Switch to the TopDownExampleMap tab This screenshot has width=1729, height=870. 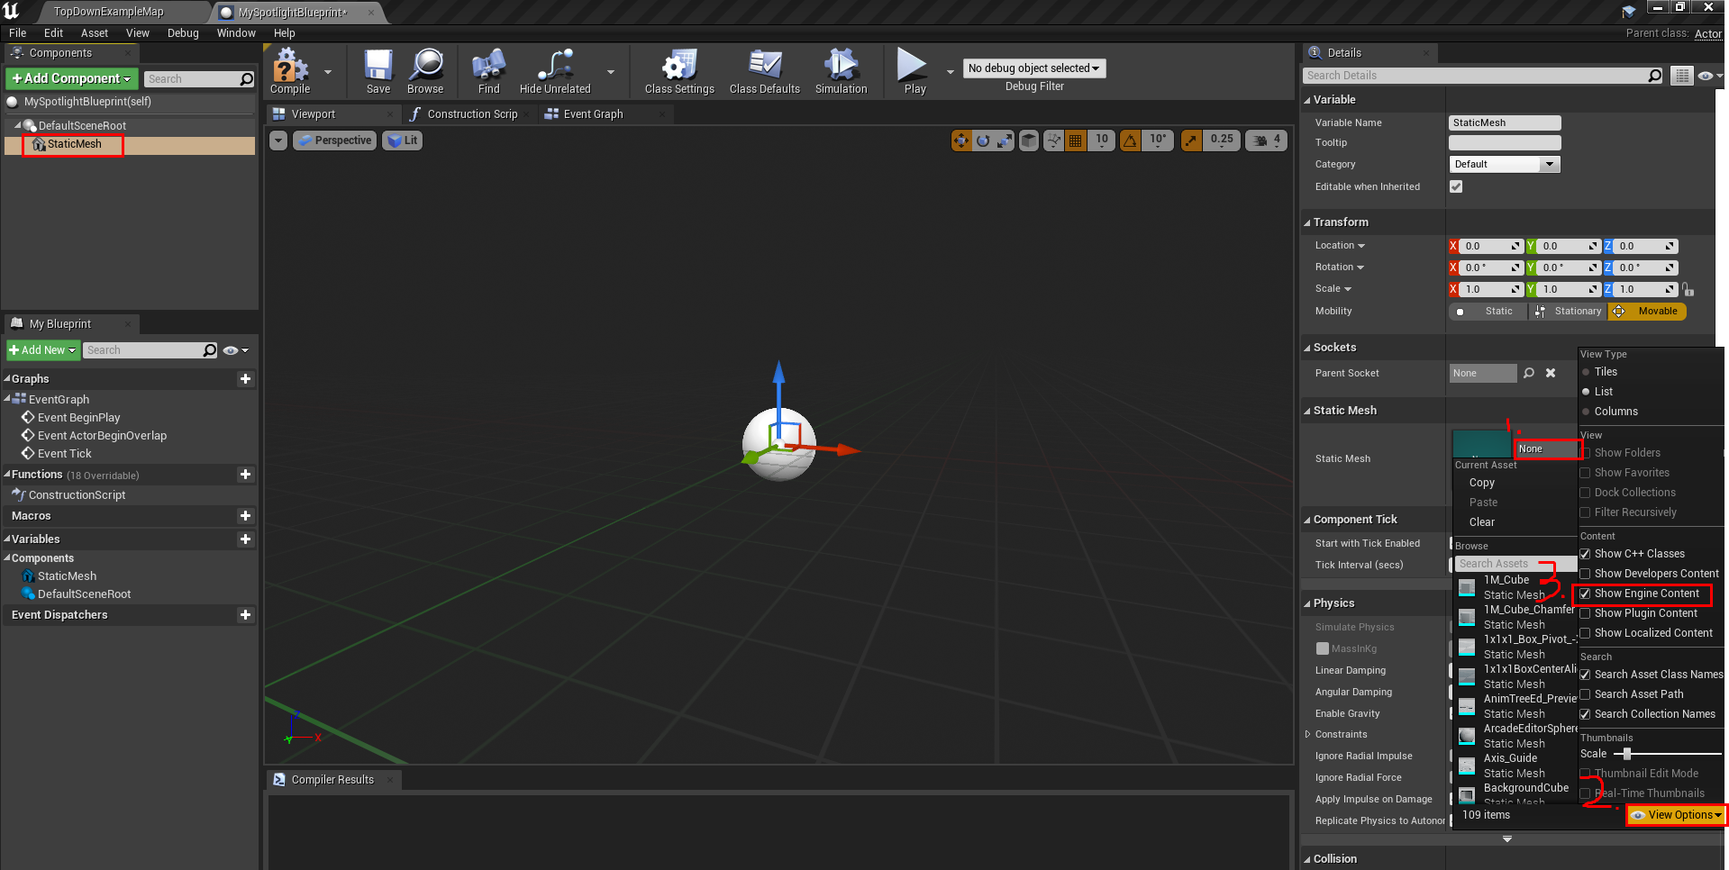pos(108,12)
